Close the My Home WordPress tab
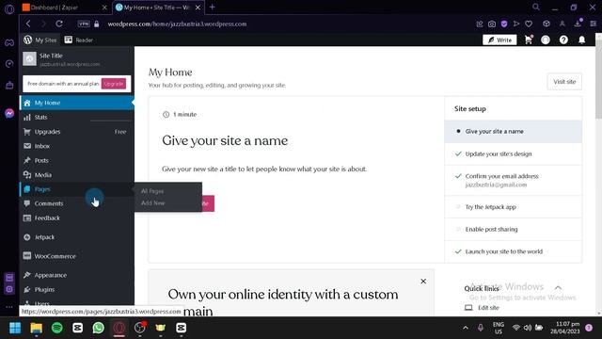The height and width of the screenshot is (339, 602). [198, 8]
